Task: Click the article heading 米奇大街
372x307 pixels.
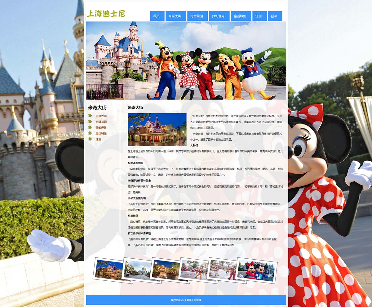Action: 135,107
